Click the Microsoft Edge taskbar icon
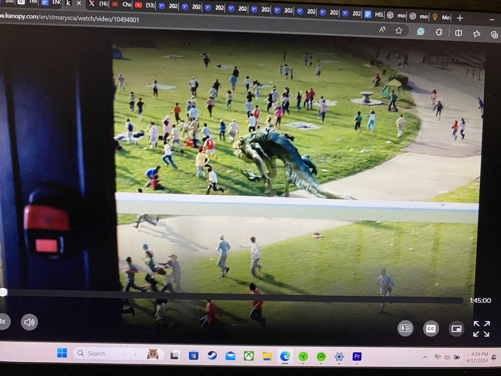 [x=285, y=356]
